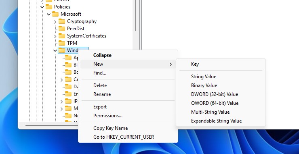Choose Delete in the context menu
The height and width of the screenshot is (154, 299).
128,85
